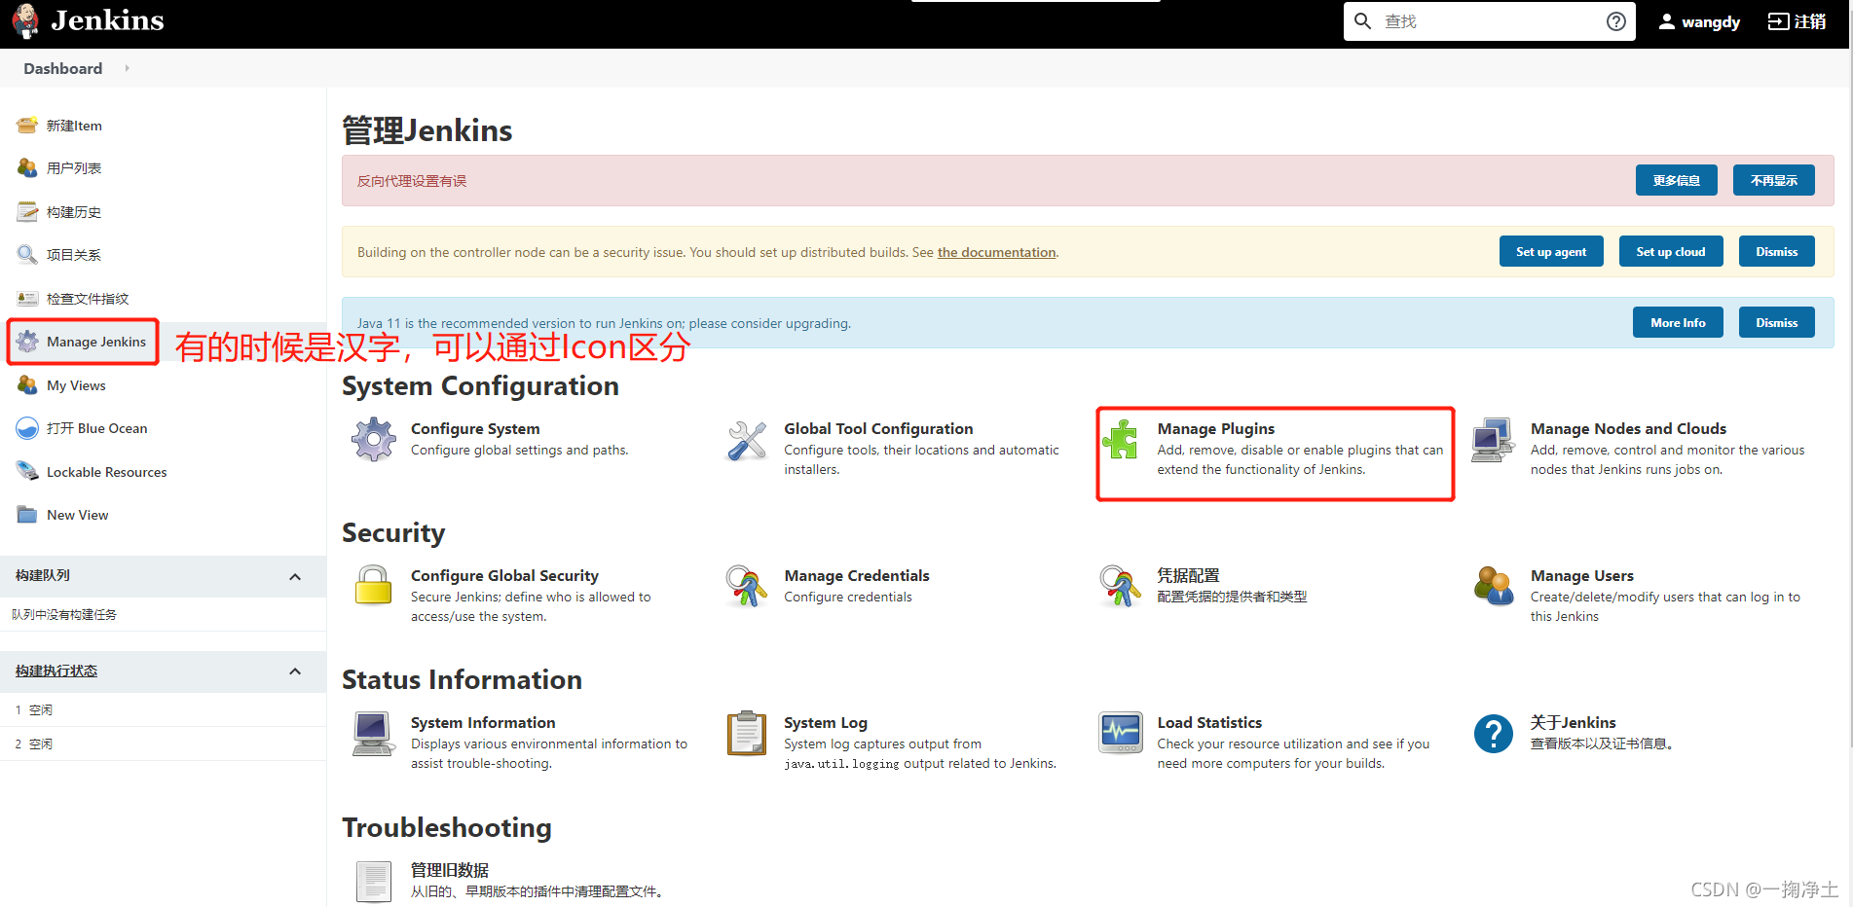This screenshot has width=1853, height=907.
Task: Click the My Views people icon
Action: click(x=27, y=385)
